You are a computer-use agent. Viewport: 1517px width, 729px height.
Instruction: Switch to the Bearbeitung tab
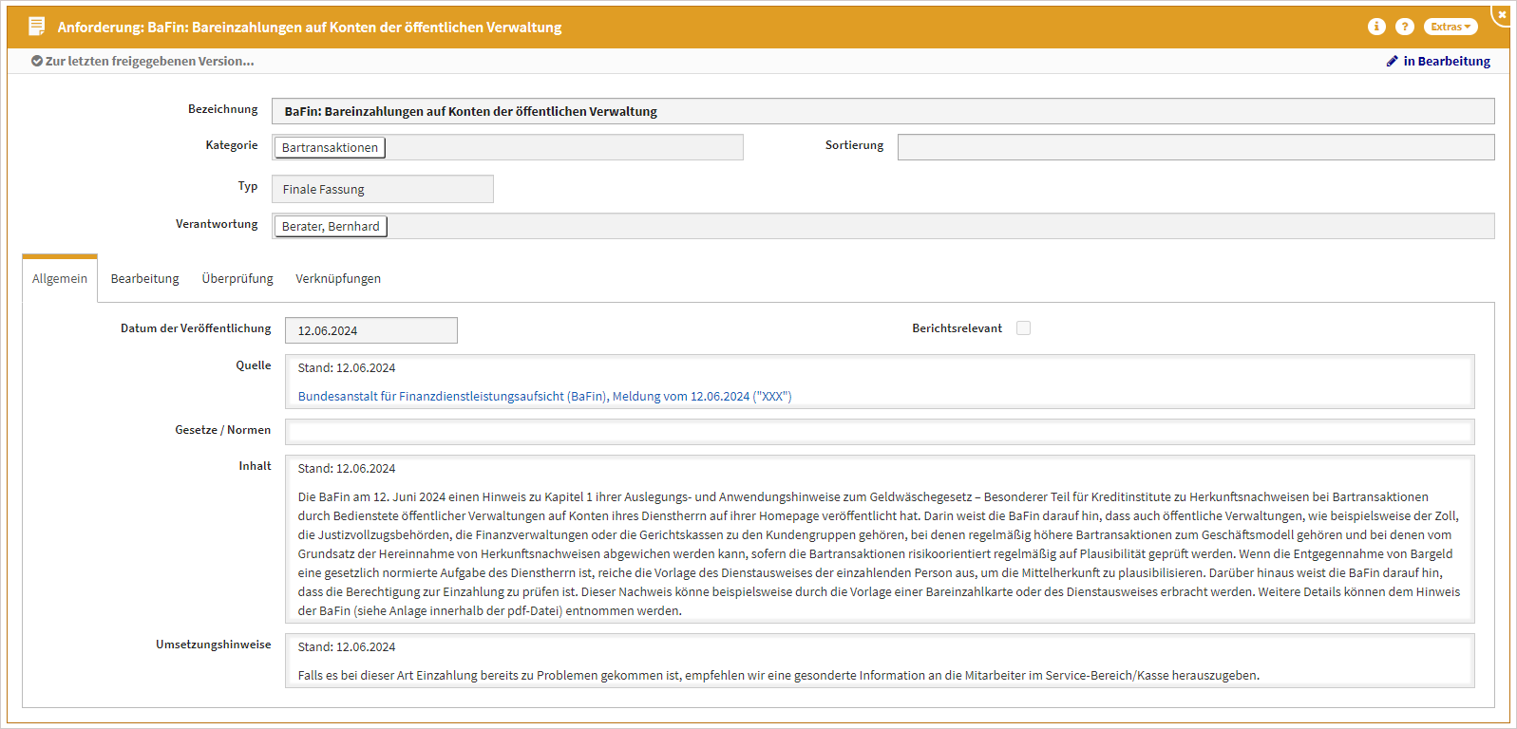144,278
